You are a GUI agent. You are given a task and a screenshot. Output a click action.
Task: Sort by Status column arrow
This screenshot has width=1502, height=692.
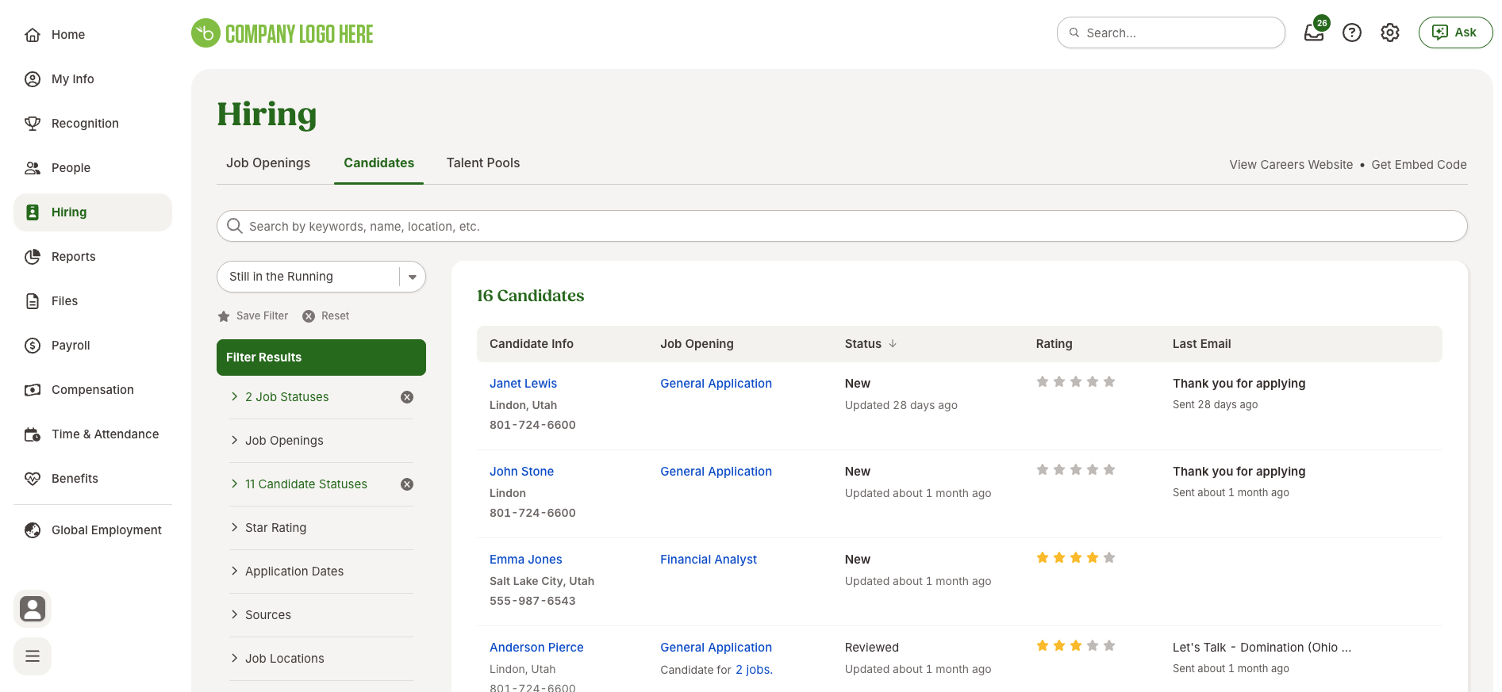tap(893, 344)
